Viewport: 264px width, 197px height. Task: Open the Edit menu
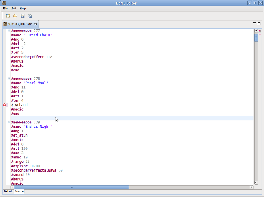[x=14, y=8]
